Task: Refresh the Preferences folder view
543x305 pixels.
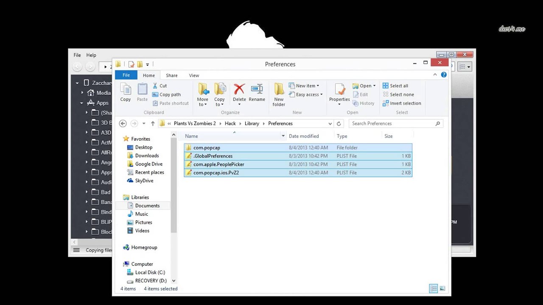Action: pos(339,124)
